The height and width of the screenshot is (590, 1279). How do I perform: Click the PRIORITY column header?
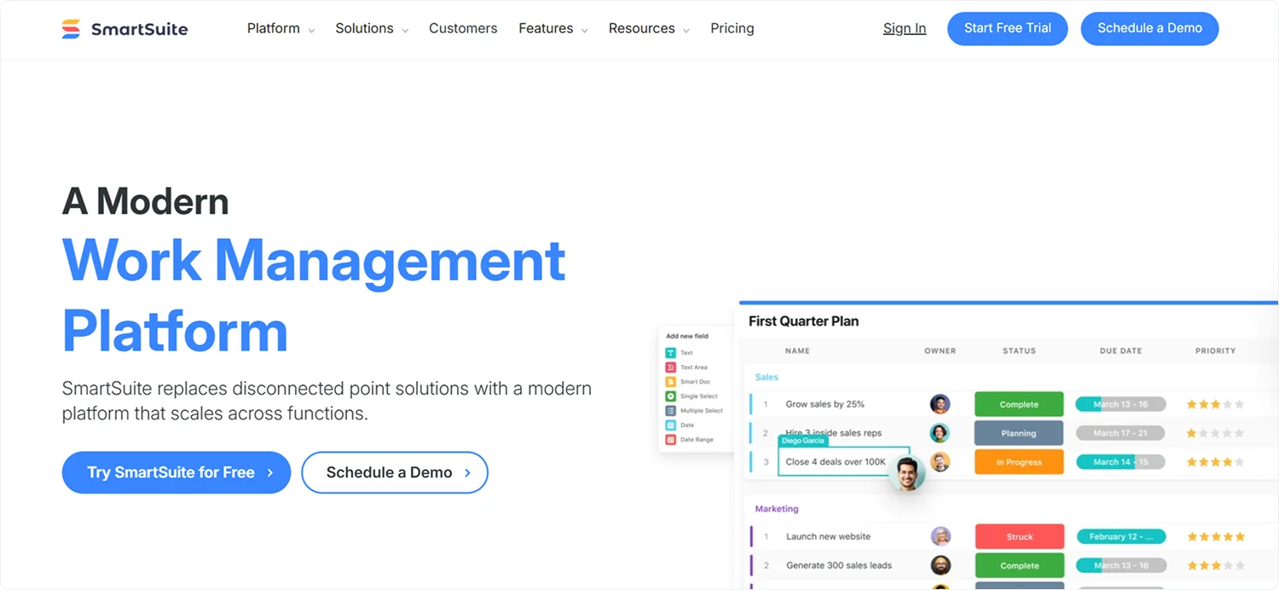[1216, 350]
